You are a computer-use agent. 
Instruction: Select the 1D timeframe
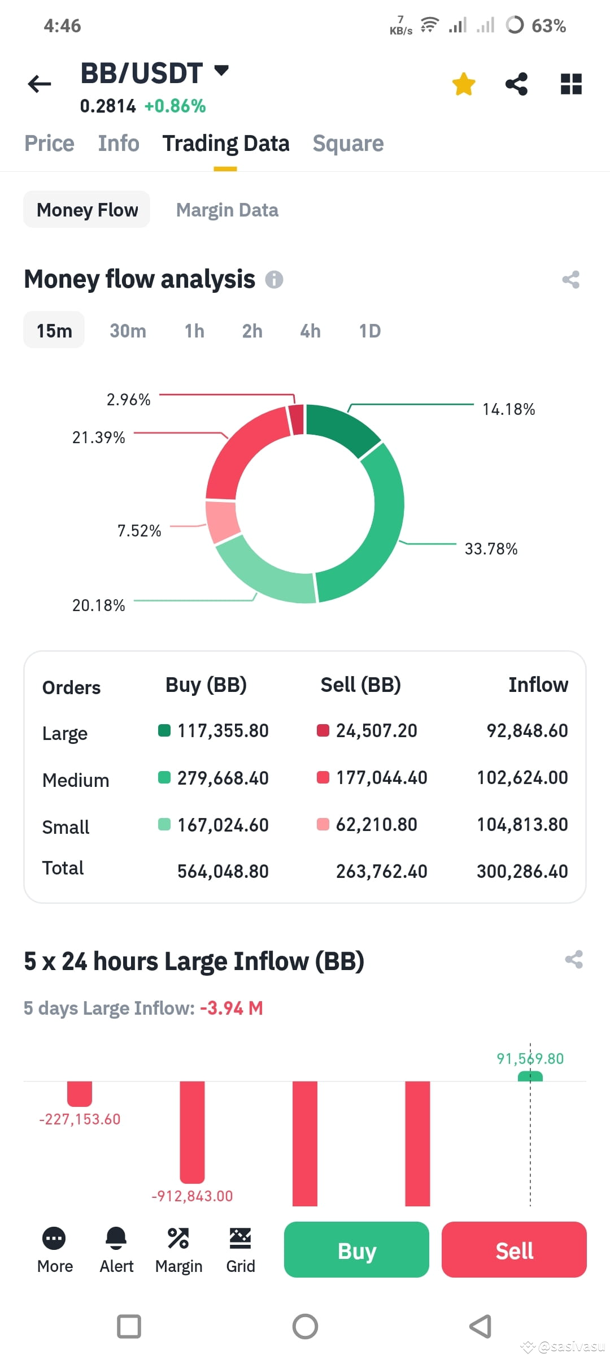tap(369, 331)
